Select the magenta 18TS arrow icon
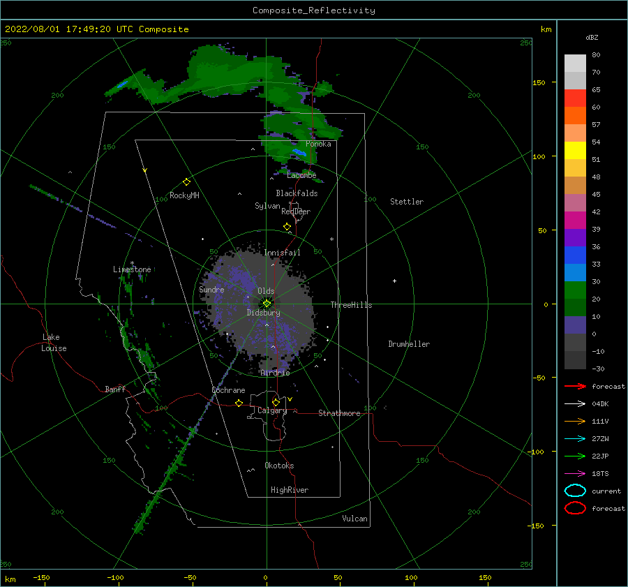The width and height of the screenshot is (628, 587). (575, 473)
